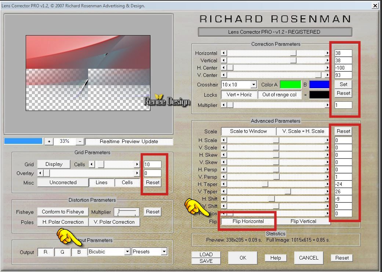Toggle the B output channel
This screenshot has width=382, height=272.
[x=79, y=252]
